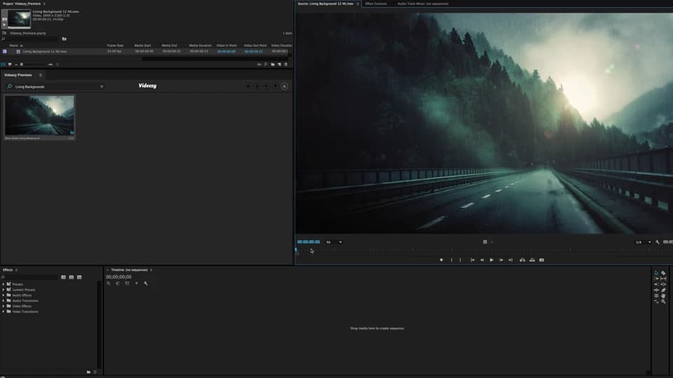Click the Mark In button
This screenshot has width=673, height=378.
pyautogui.click(x=451, y=260)
